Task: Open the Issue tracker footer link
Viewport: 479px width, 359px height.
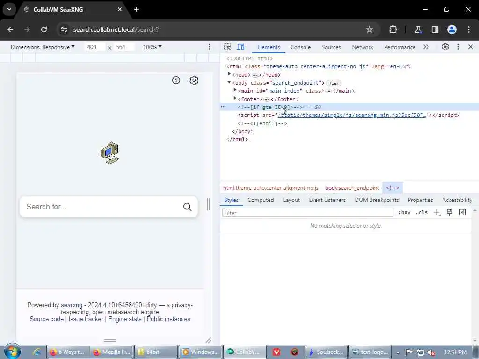Action: pos(86,319)
